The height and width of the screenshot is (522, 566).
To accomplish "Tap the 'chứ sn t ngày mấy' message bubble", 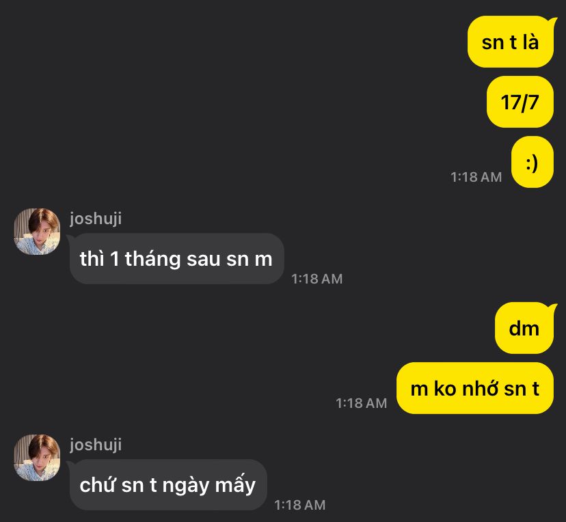I will pos(168,484).
